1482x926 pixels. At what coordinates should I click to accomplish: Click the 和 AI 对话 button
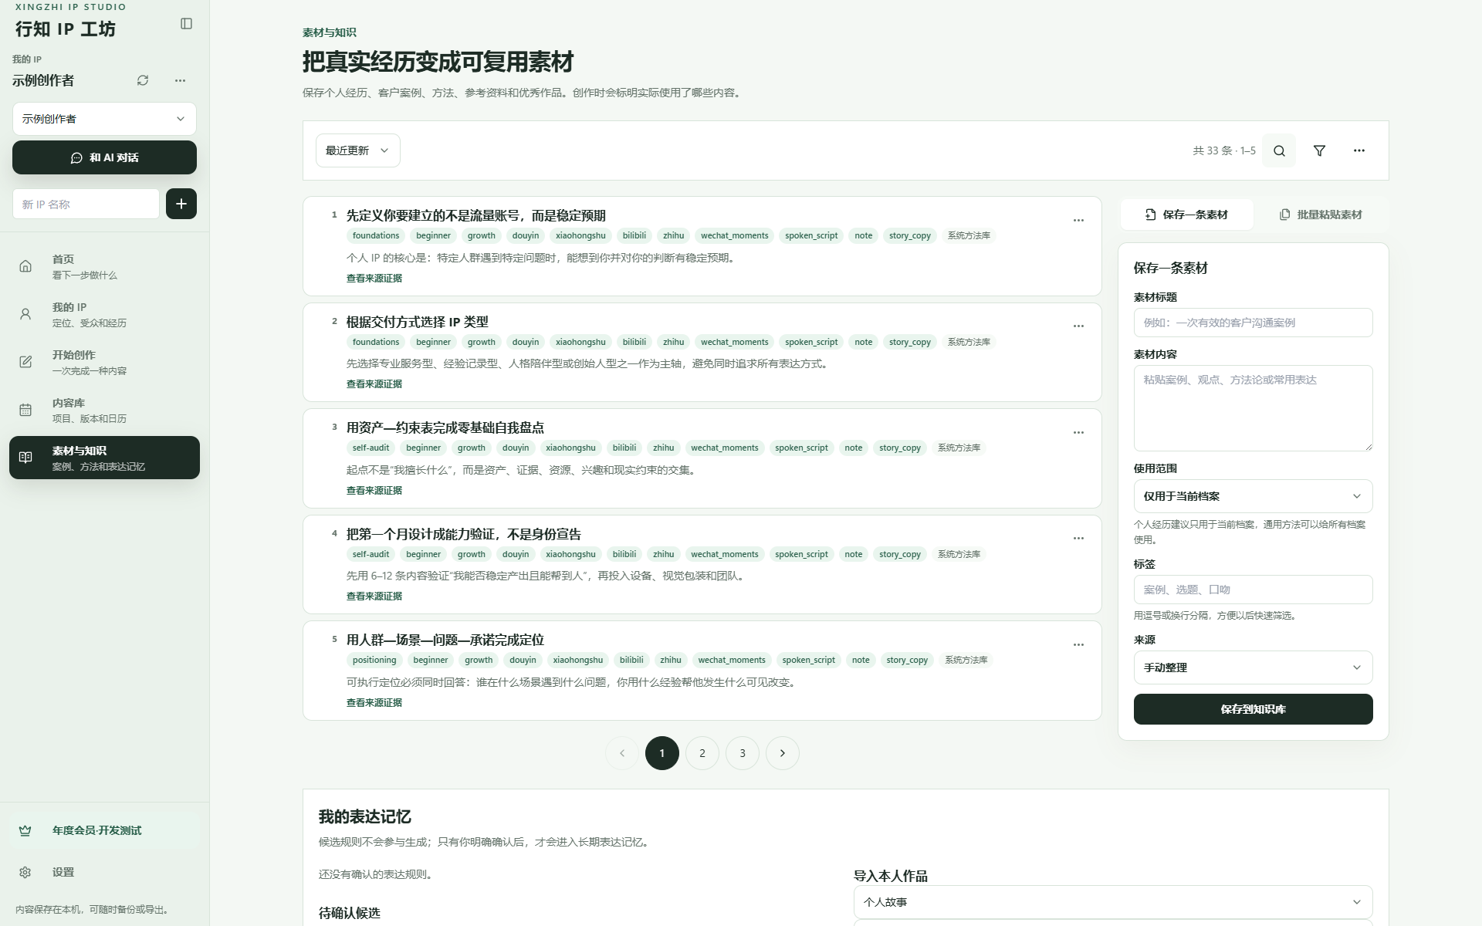pos(104,157)
